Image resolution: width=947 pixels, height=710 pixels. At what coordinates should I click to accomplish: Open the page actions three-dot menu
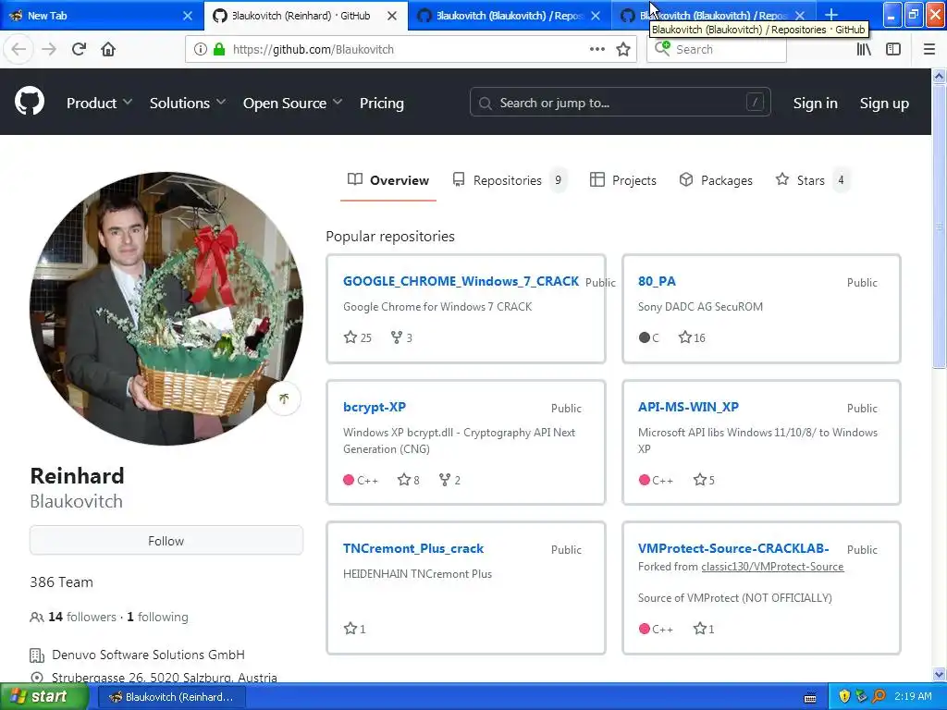point(597,49)
